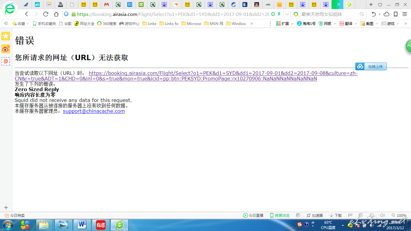The width and height of the screenshot is (411, 231).
Task: Open the MSN 网 bookmark folder
Action: [x=214, y=23]
